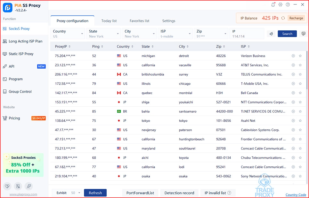
Task: Open the Program sidebar item
Action: 24,79
